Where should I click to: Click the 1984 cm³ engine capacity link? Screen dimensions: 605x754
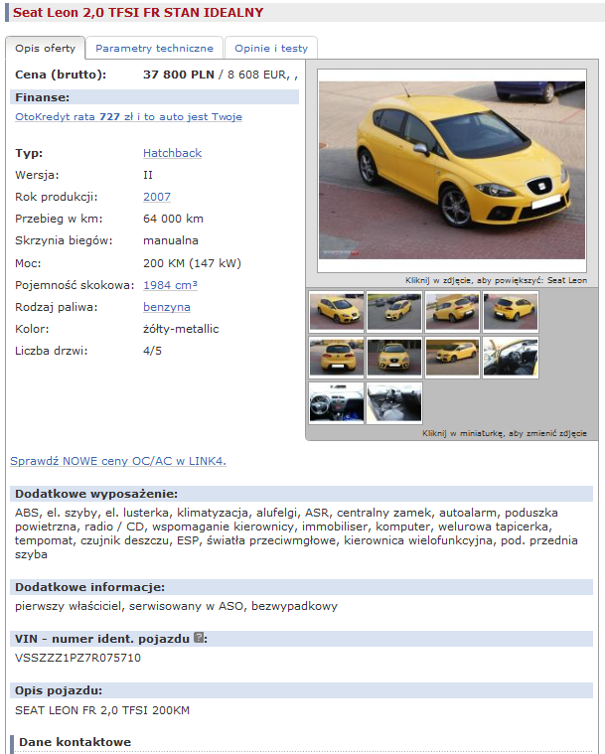pos(170,285)
